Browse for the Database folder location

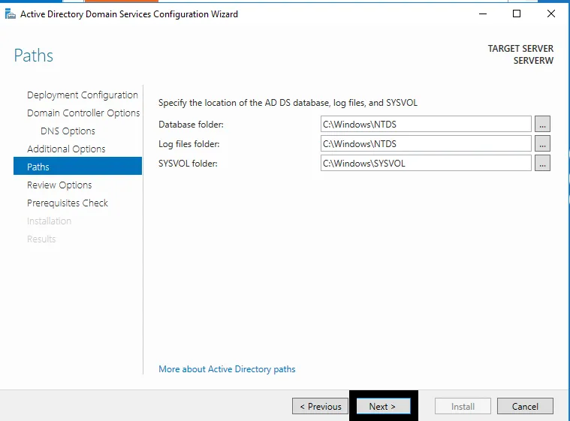(x=542, y=125)
